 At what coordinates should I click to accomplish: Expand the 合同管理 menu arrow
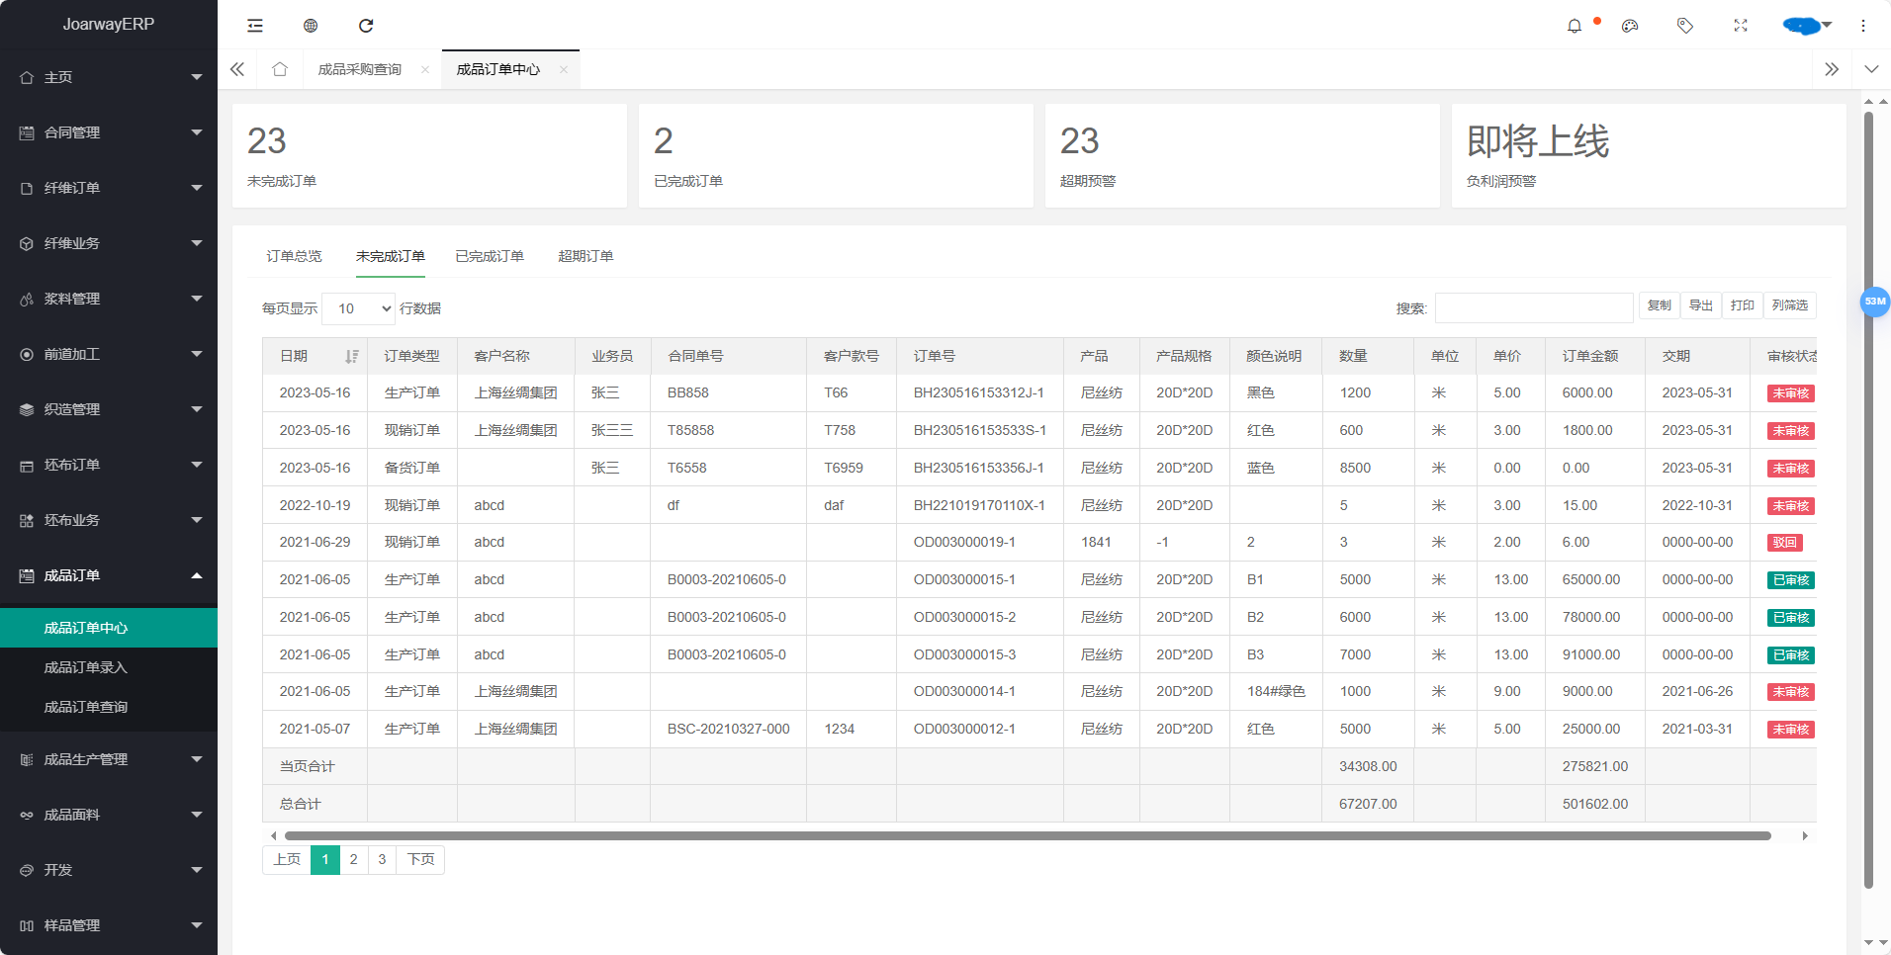tap(197, 132)
